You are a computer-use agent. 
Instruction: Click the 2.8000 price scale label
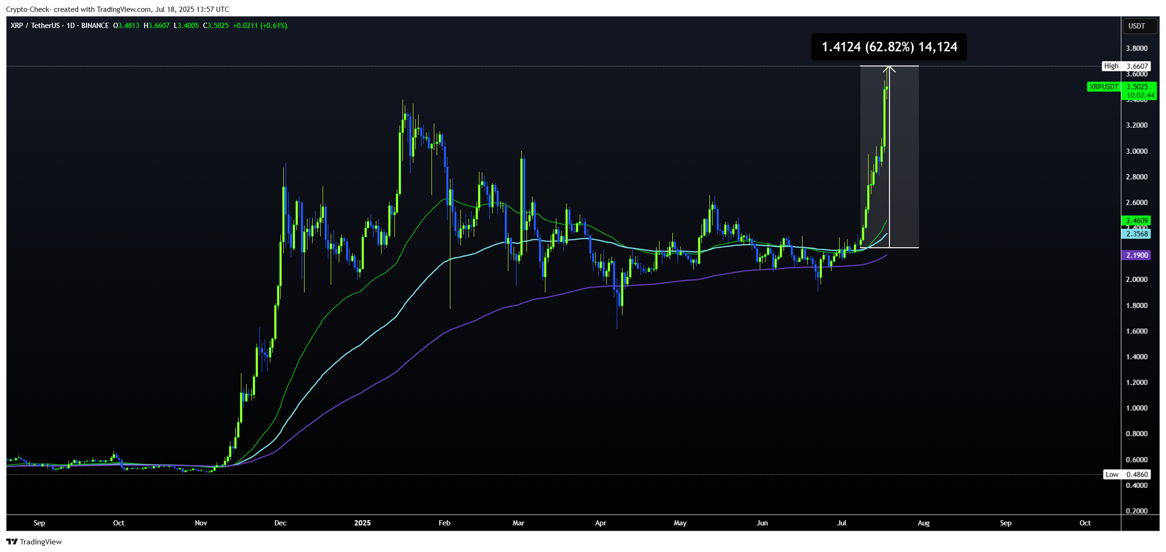[1137, 177]
